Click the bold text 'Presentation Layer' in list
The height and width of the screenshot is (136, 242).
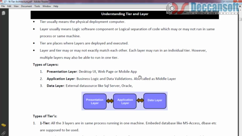[x=62, y=71]
